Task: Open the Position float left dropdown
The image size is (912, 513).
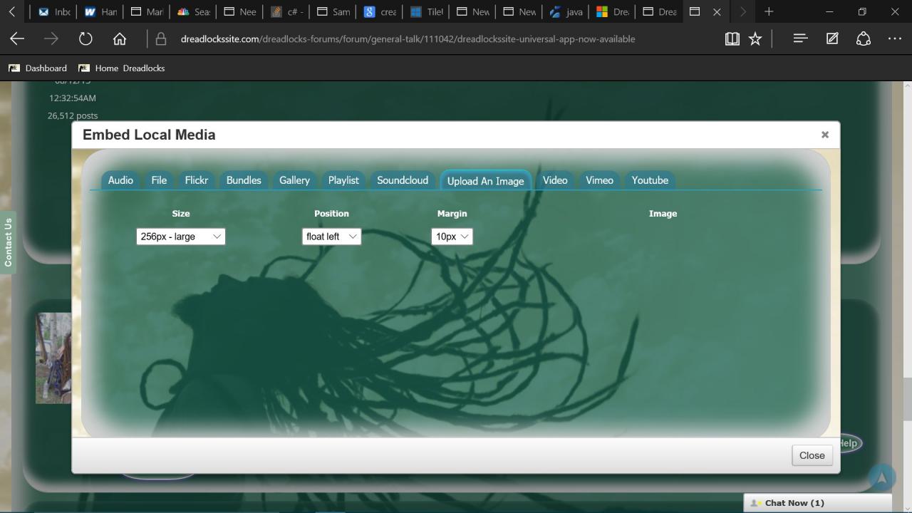Action: click(331, 237)
